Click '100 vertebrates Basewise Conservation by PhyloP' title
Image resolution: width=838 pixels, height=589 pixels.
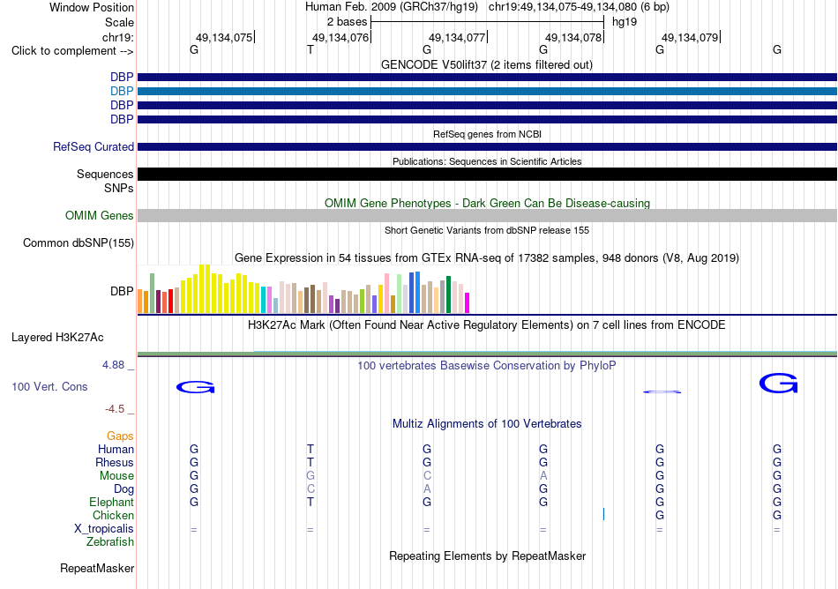click(x=487, y=366)
